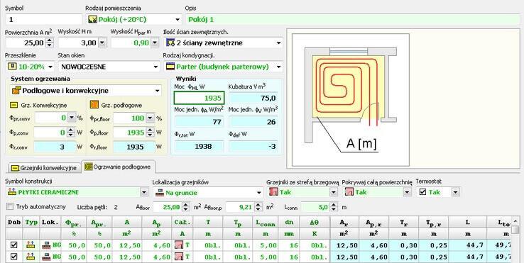Click the Φr,tot value 1938
The height and width of the screenshot is (263, 524).
(199, 147)
